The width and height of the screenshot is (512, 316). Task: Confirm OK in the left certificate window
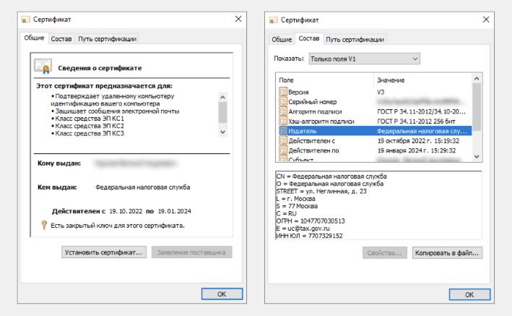pyautogui.click(x=222, y=294)
